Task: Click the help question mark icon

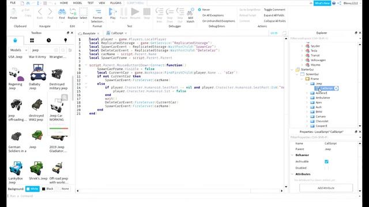Action: tap(334, 3)
